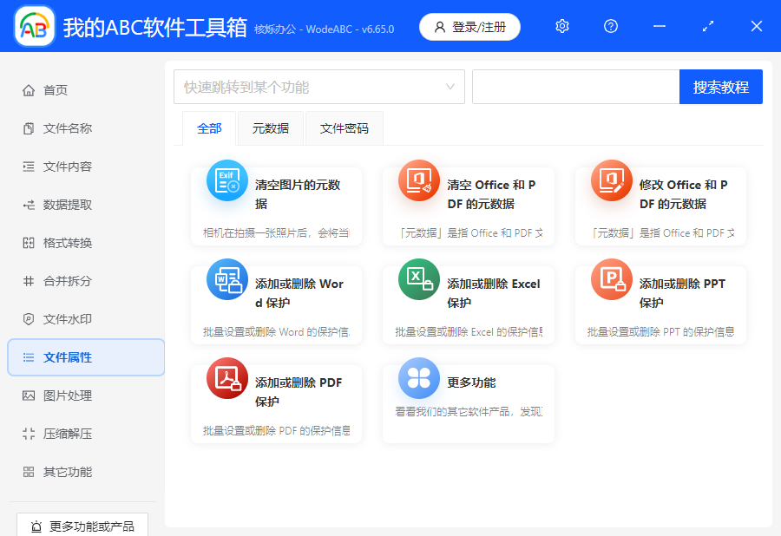The width and height of the screenshot is (781, 536).
Task: Click the green Excel protection icon
Action: tap(419, 279)
